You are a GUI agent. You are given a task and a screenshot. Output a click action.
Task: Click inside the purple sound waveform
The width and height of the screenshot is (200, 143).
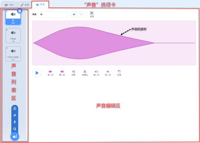(x=114, y=43)
